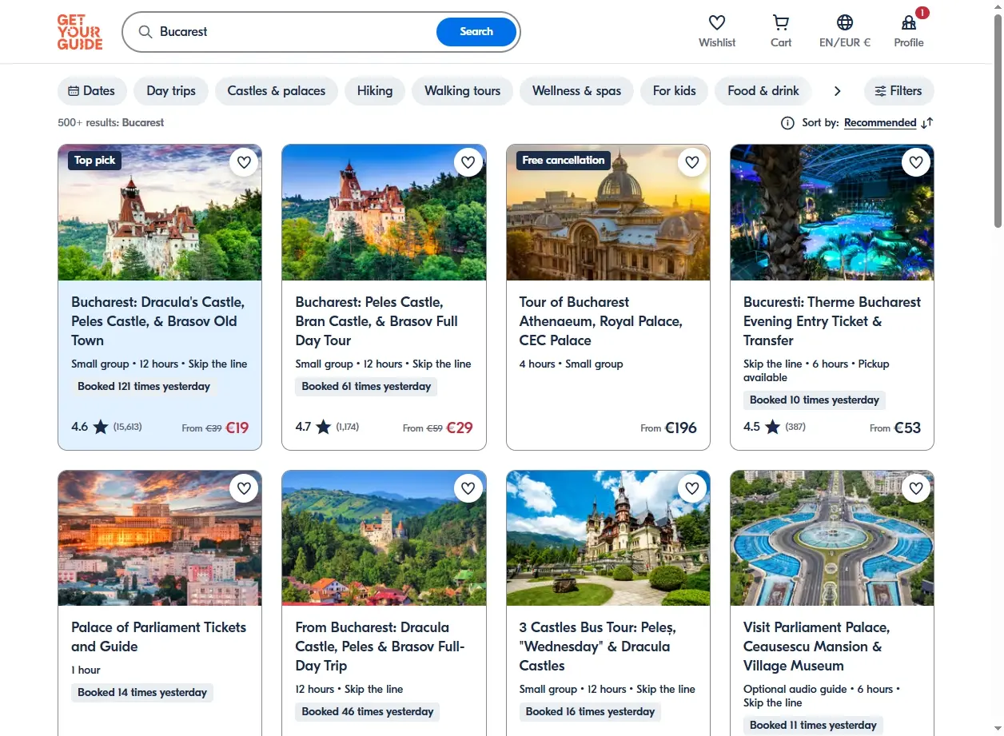Image resolution: width=1004 pixels, height=736 pixels.
Task: Open the Recommended sort dropdown
Action: (880, 123)
